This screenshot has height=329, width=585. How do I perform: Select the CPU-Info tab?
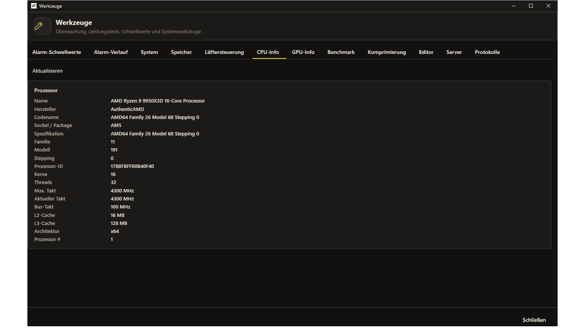pos(268,52)
